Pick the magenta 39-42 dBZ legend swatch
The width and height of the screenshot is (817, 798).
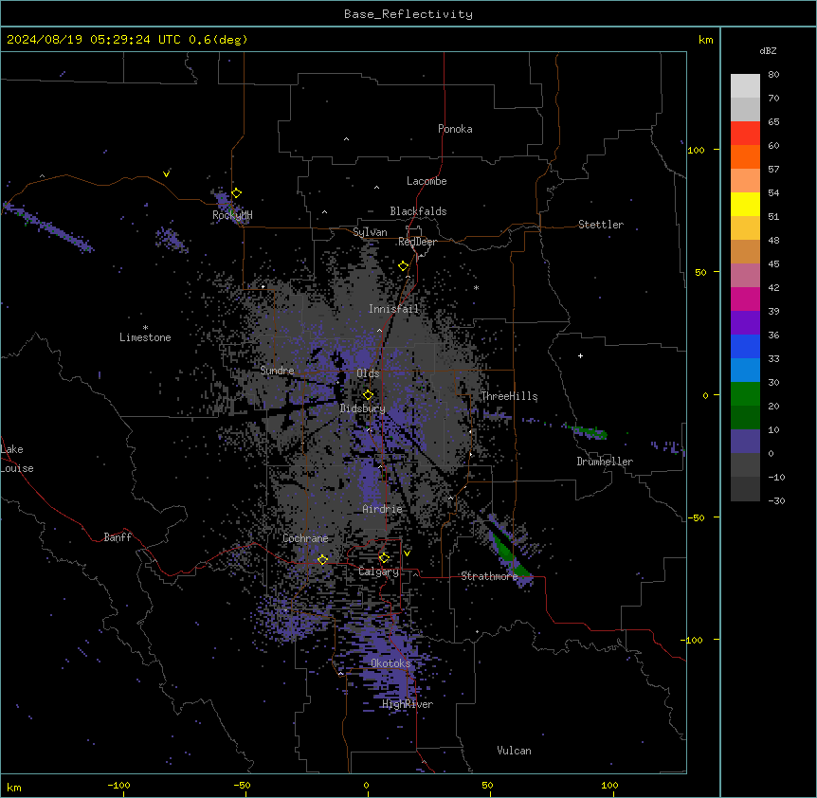pyautogui.click(x=745, y=299)
